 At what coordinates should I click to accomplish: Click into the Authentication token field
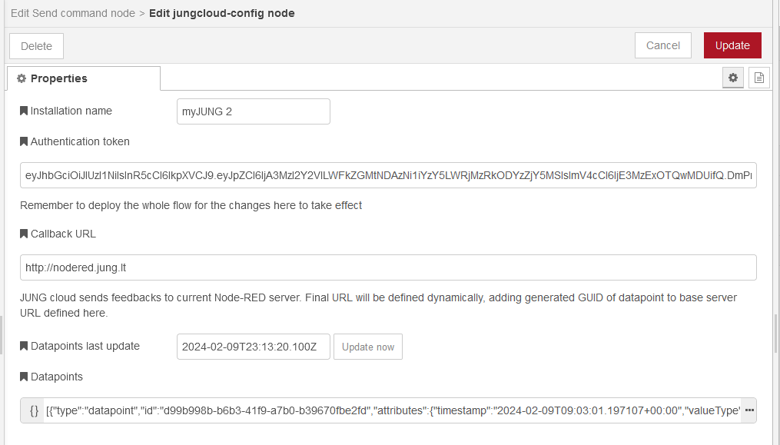[388, 176]
